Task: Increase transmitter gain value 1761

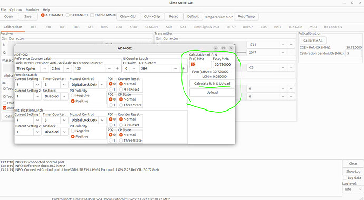Action: 291,44
